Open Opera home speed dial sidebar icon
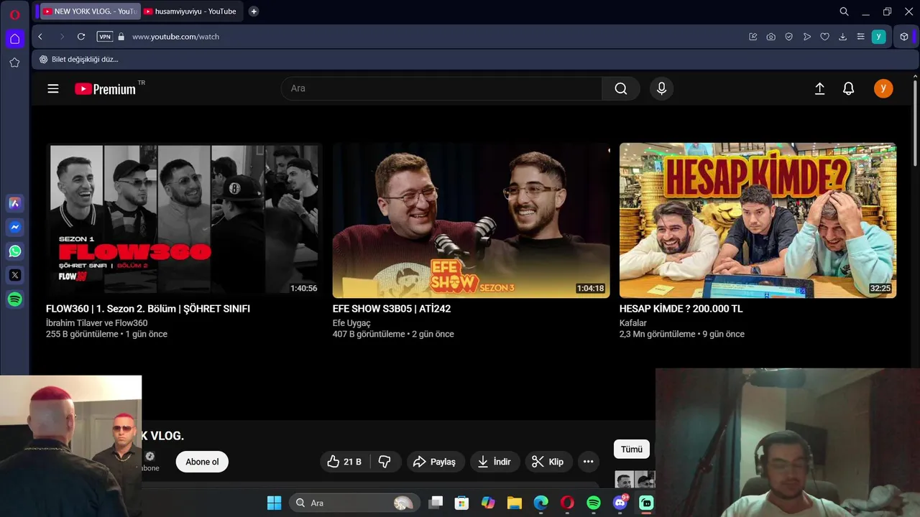920x517 pixels. [x=14, y=39]
